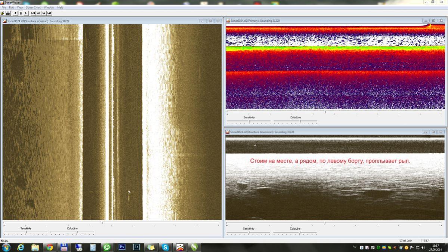Screen dimensions: 448x252
Task: Click the Open file toolbar icon
Action: tap(3, 13)
